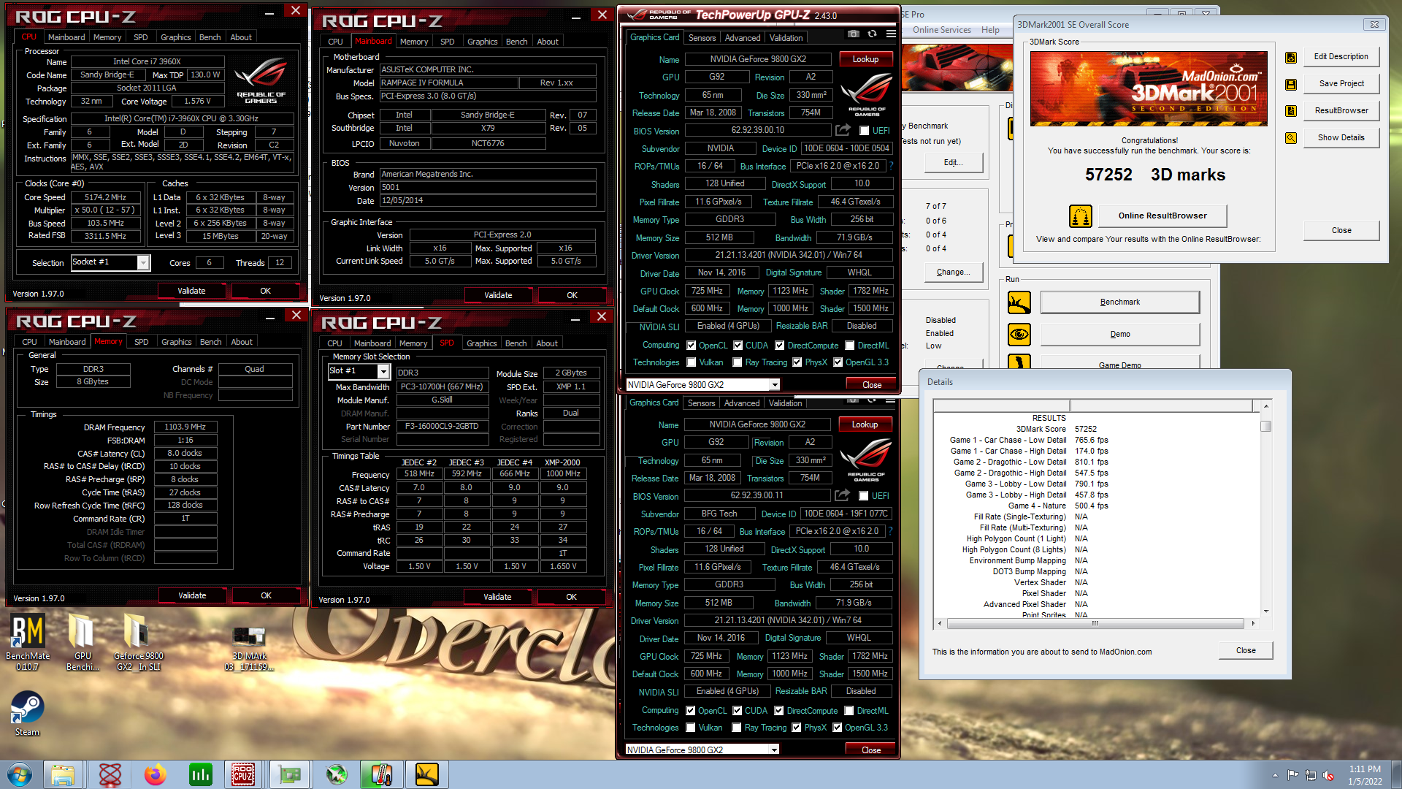Toggle Ray Tracing checkbox in upper GPU-Z window
The image size is (1402, 789).
738,362
